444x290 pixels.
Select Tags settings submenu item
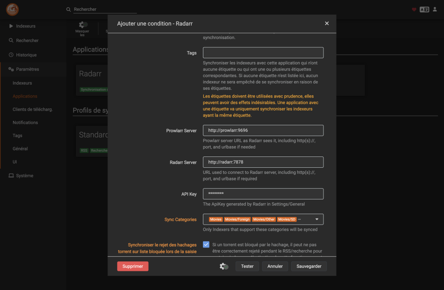click(x=17, y=135)
